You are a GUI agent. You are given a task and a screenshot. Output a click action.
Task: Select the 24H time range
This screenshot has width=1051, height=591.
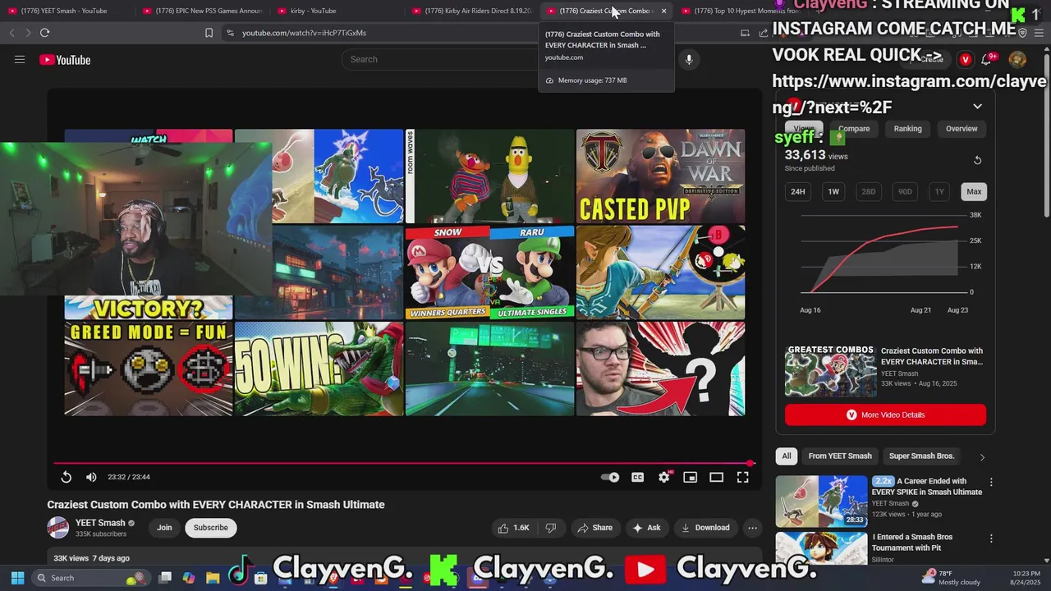[x=798, y=191]
